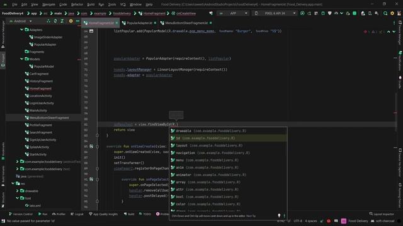Open the Refactor menu
The width and height of the screenshot is (403, 226).
[77, 4]
